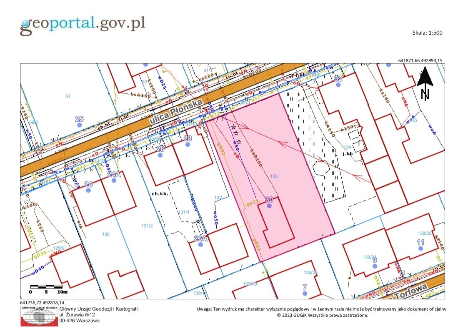Click the address point dot for building 28

tap(188, 145)
